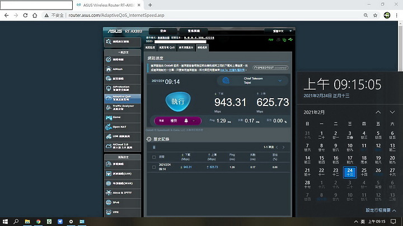The image size is (403, 226).
Task: Open the quick internet setup wizard item
Action: [123, 42]
